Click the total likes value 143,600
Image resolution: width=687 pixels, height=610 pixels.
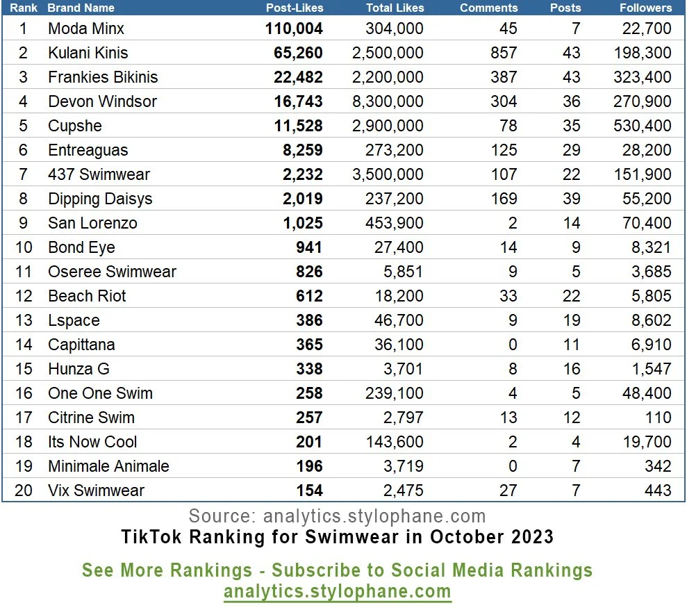(x=395, y=442)
